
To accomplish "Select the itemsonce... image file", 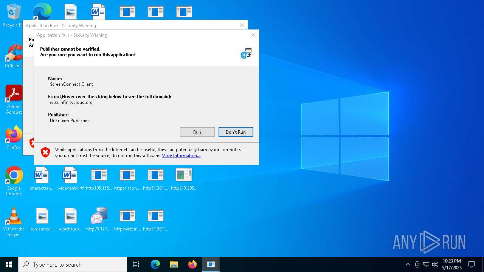I will pos(42,219).
